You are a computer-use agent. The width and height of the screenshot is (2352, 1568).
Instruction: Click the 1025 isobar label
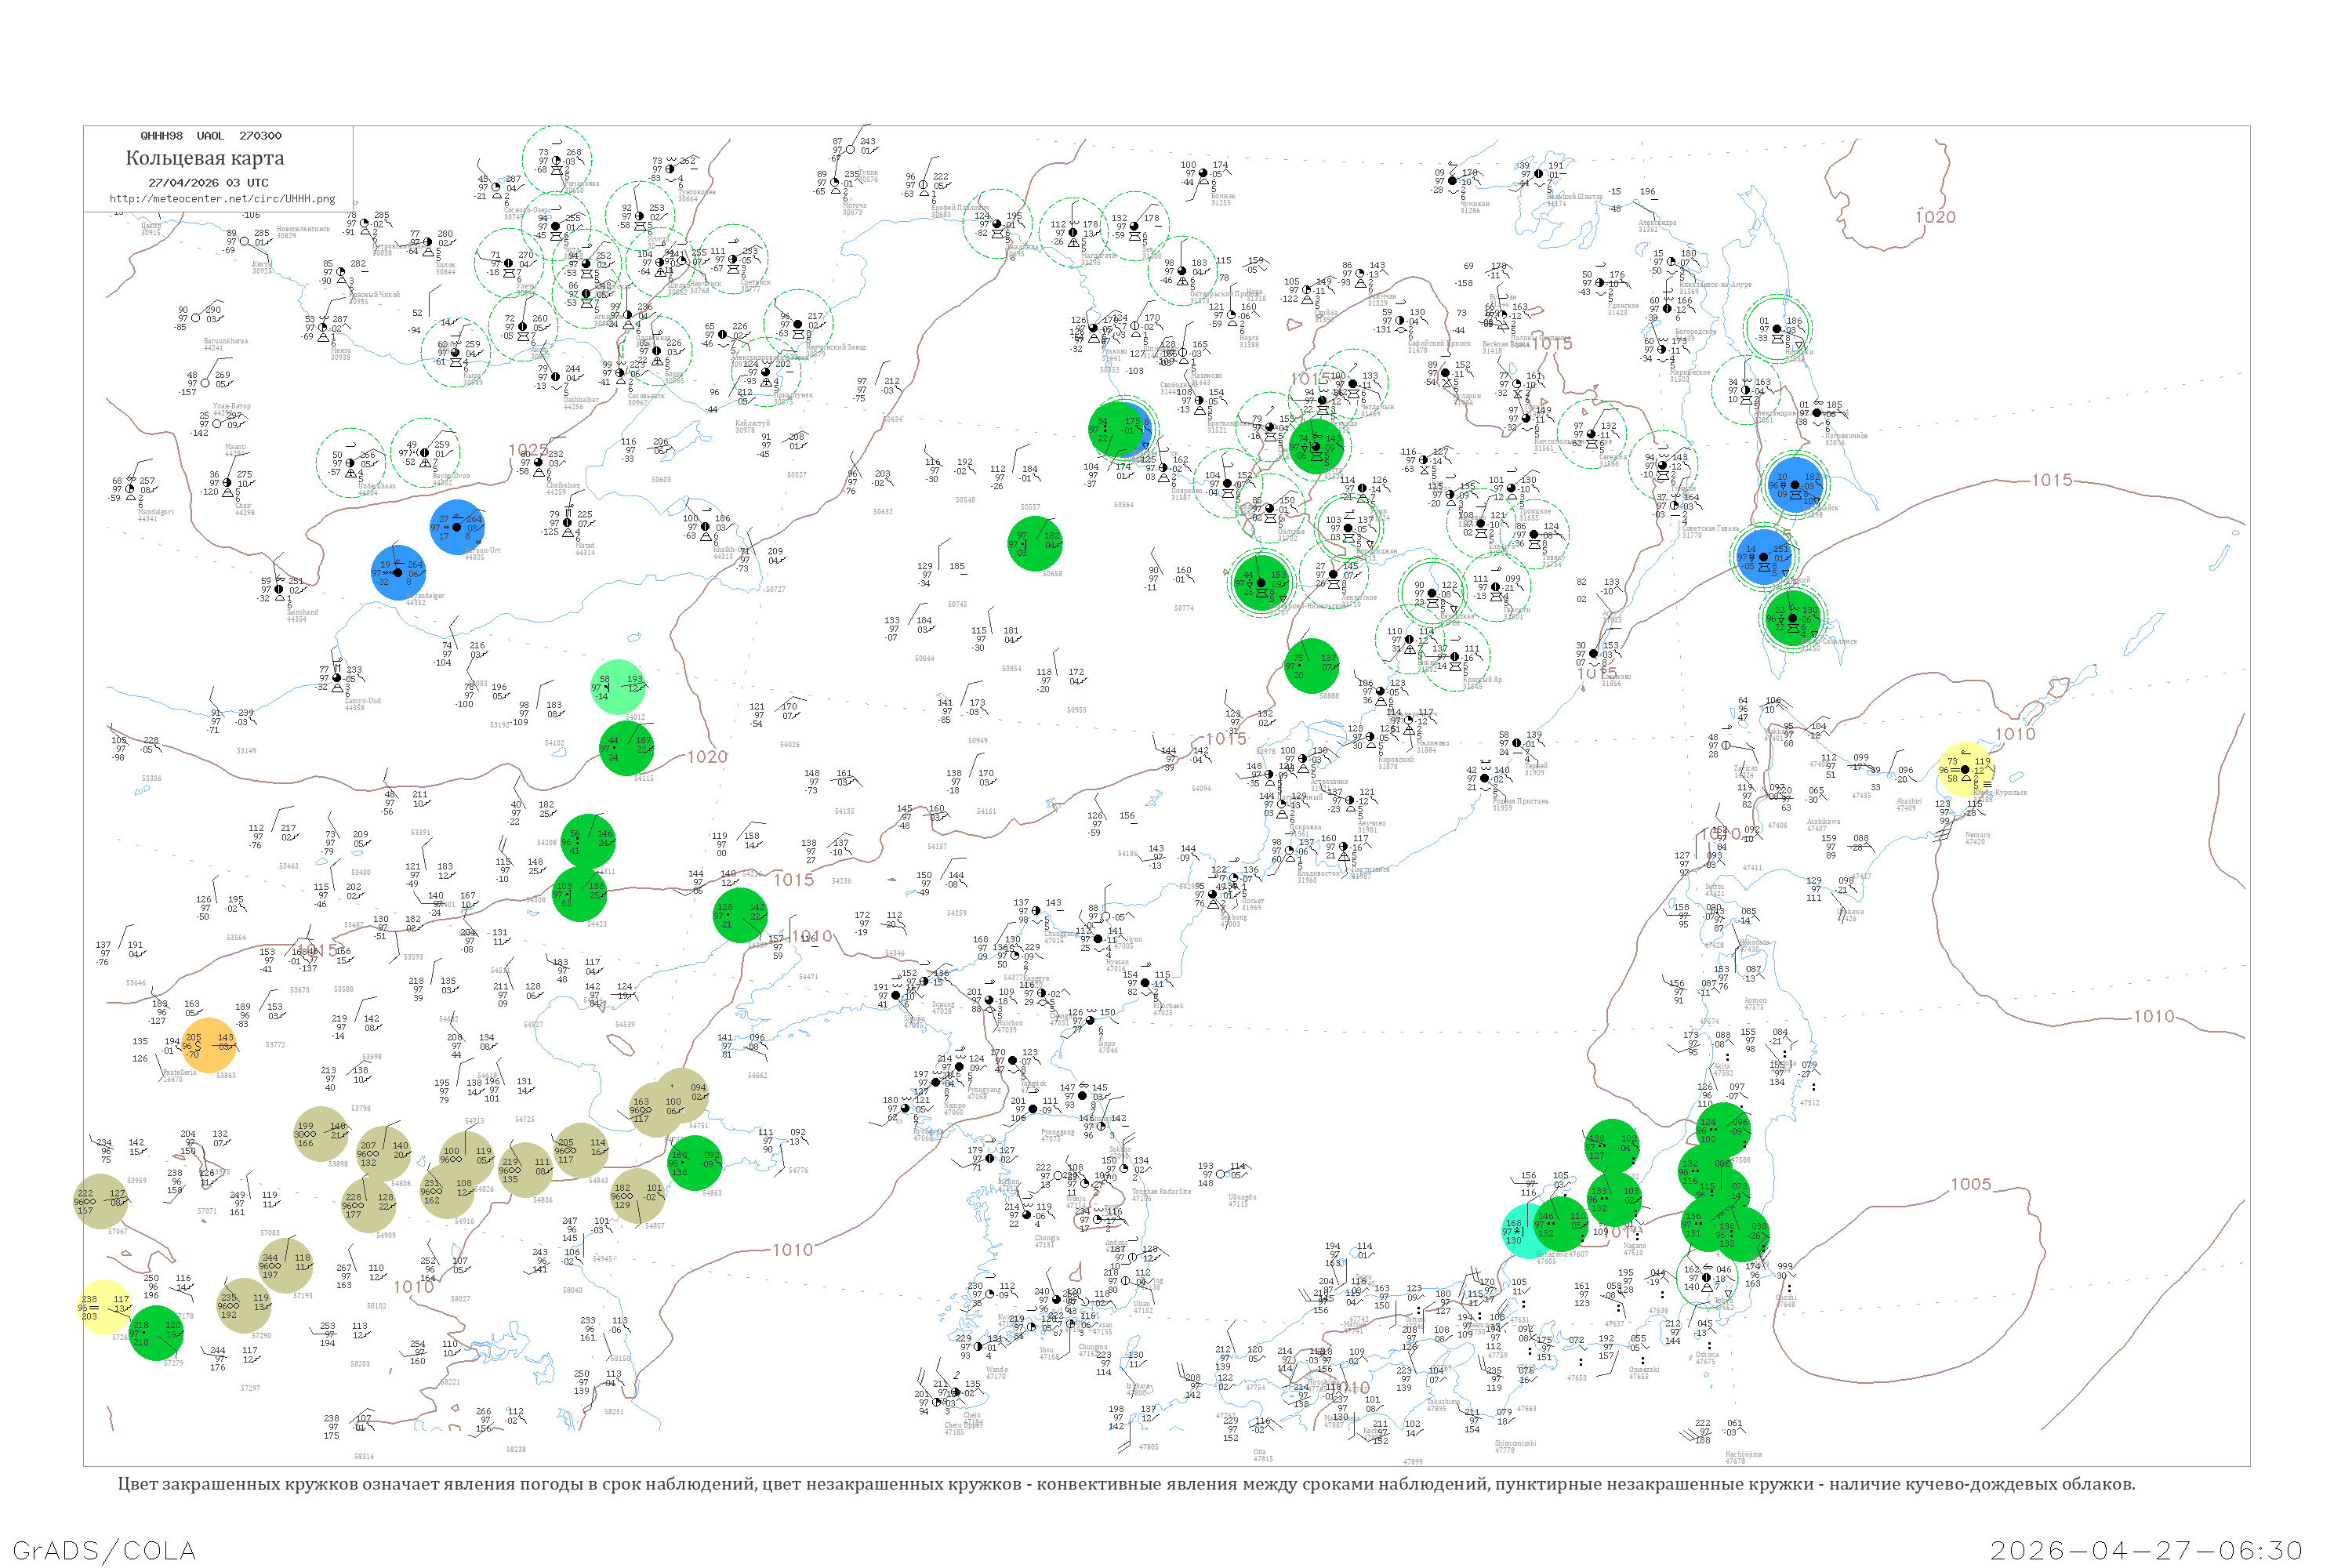[x=528, y=450]
